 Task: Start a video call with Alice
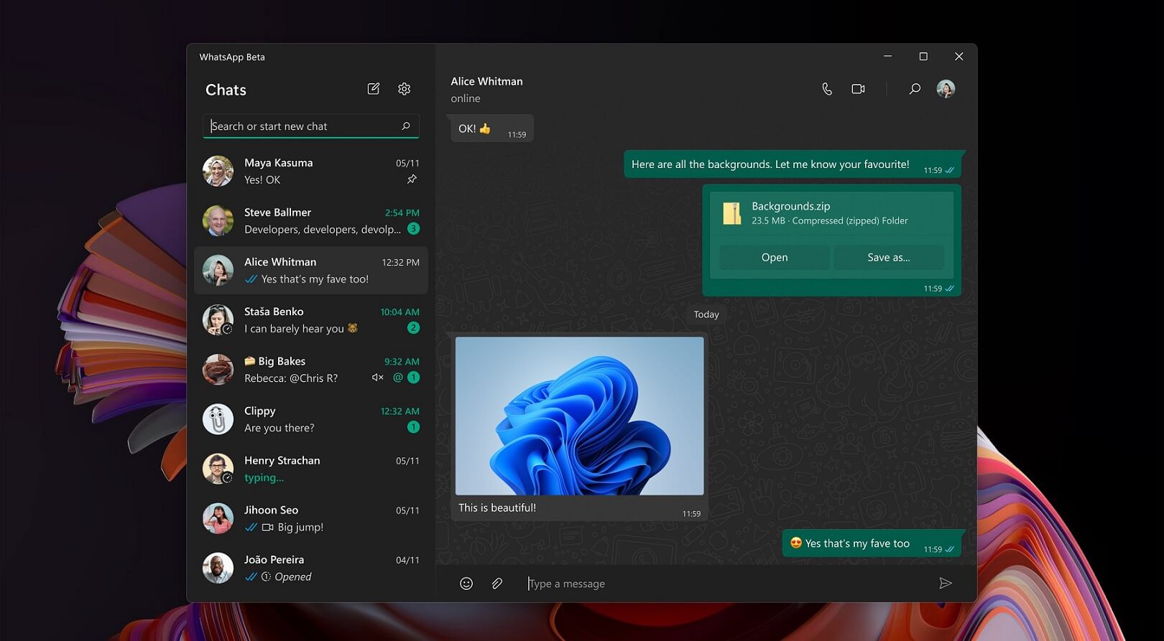(x=858, y=89)
